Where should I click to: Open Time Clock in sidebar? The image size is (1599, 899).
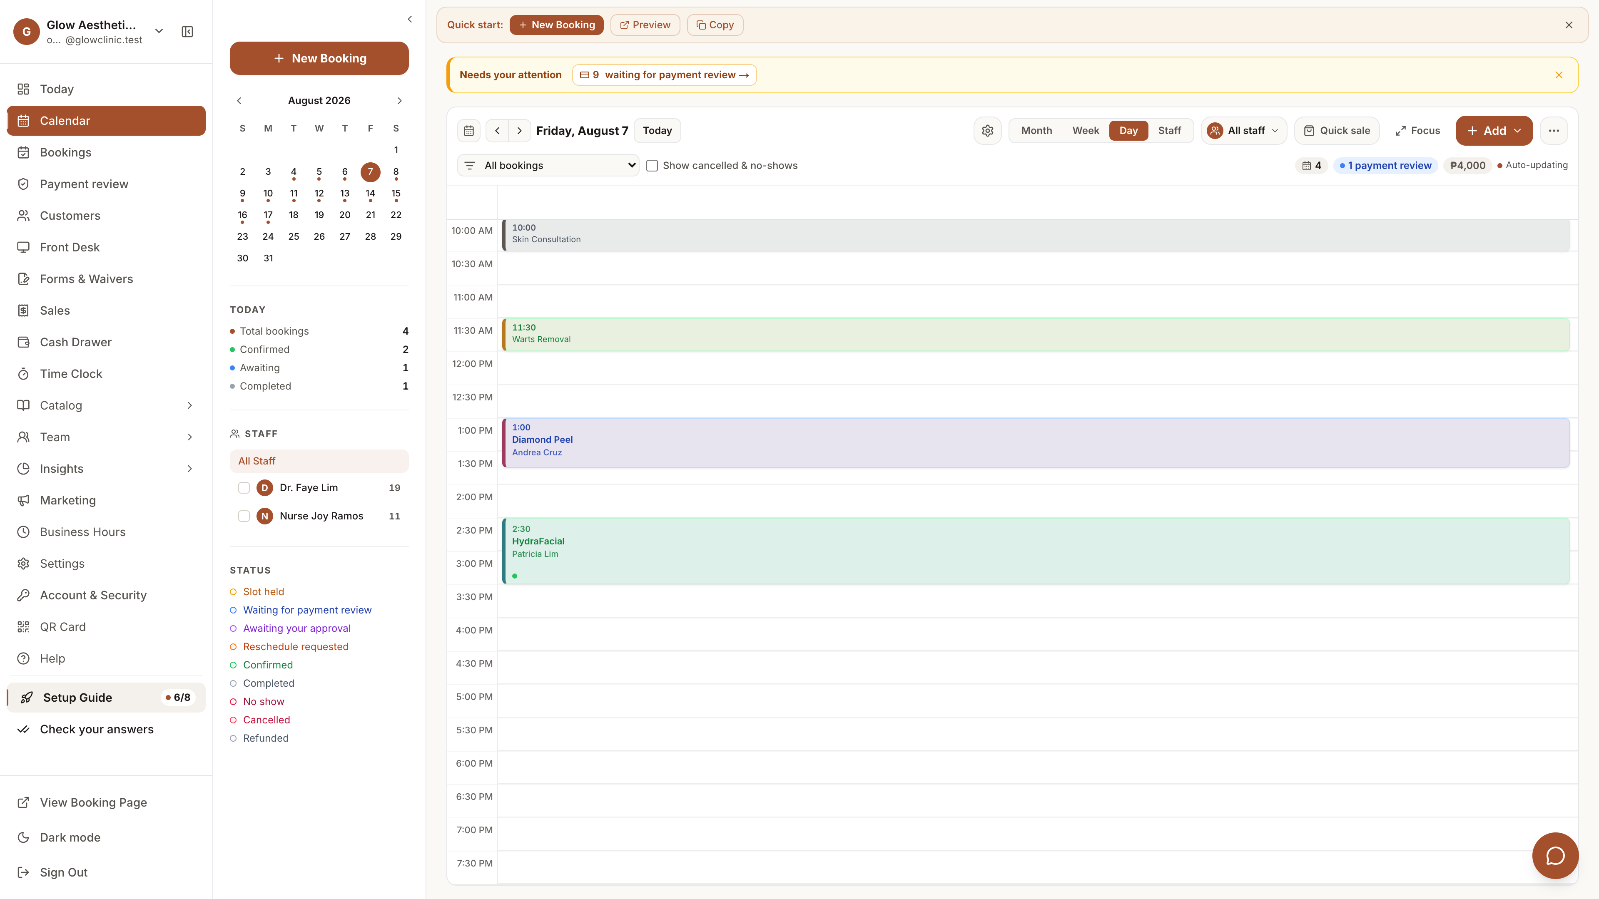click(106, 373)
